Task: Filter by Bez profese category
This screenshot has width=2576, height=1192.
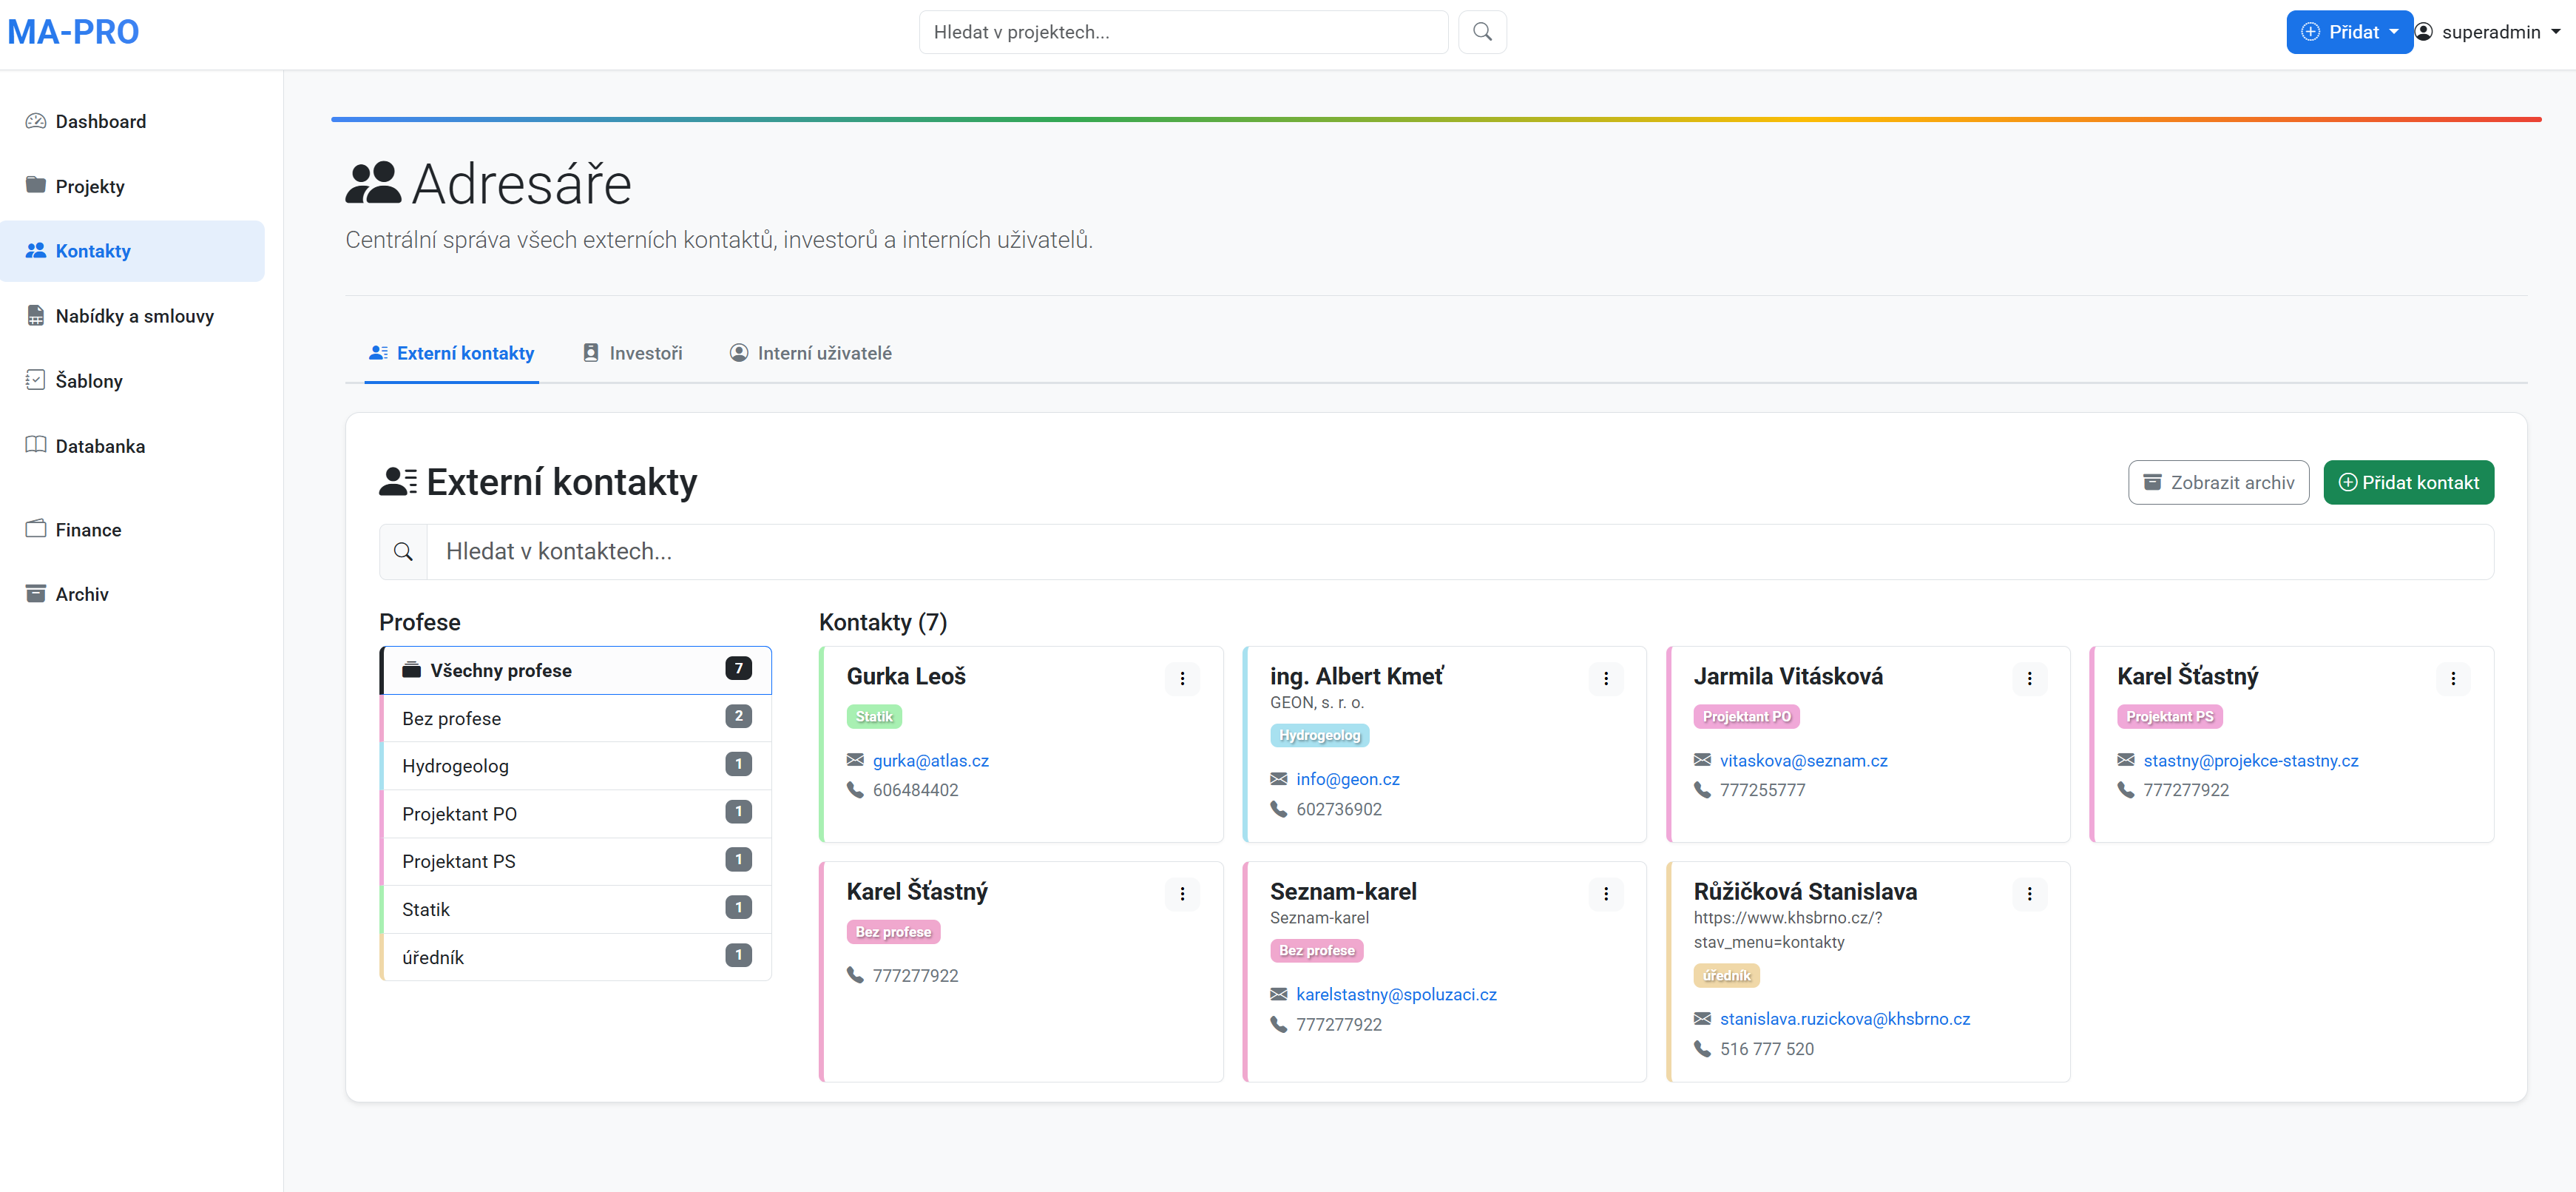Action: click(x=576, y=718)
